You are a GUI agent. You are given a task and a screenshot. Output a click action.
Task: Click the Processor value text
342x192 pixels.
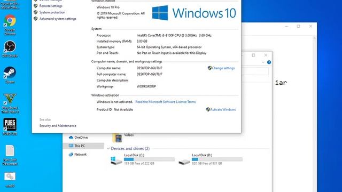(174, 35)
